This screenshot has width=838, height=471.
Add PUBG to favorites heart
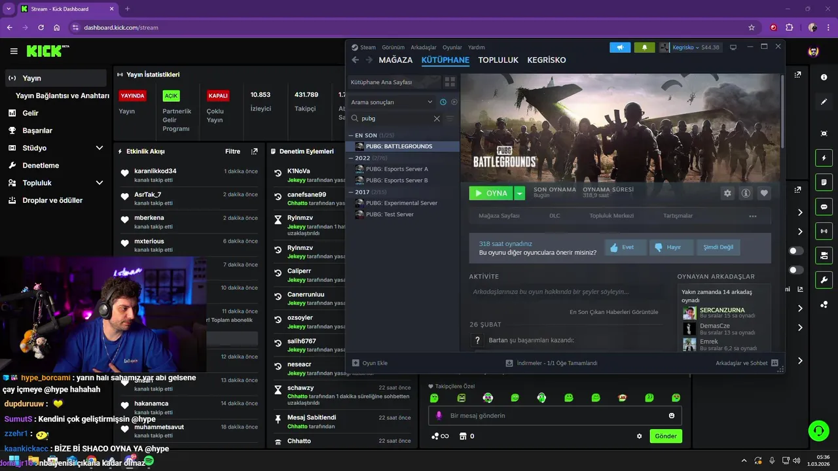point(764,193)
